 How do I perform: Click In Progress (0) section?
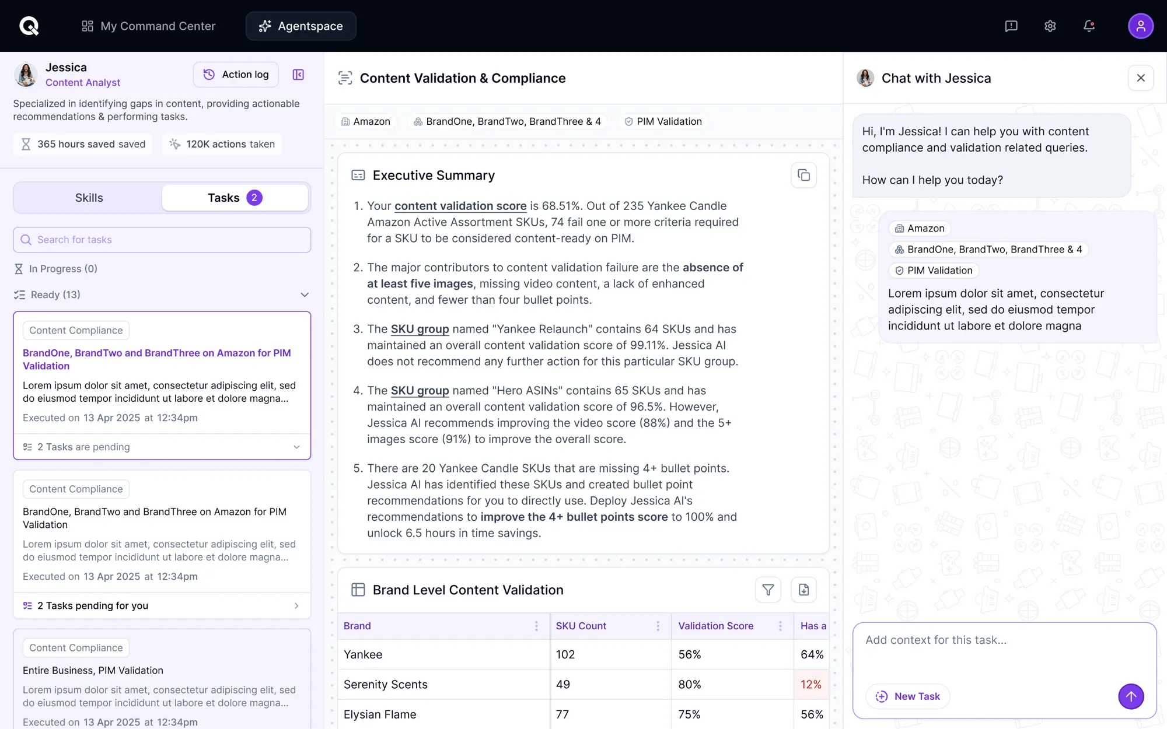[56, 268]
